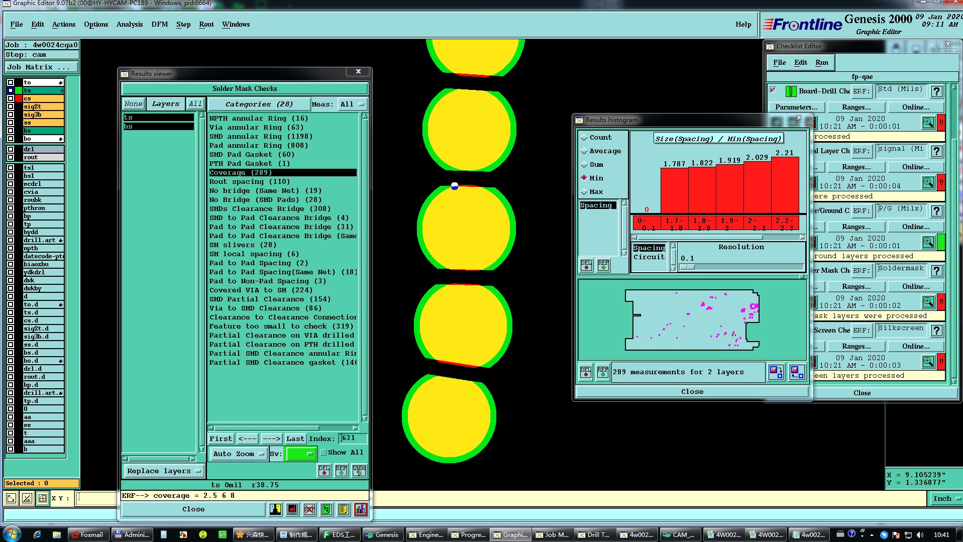Screen dimensions: 963x542
Task: Click question mark icon for Board-Drill Check
Action: point(937,91)
